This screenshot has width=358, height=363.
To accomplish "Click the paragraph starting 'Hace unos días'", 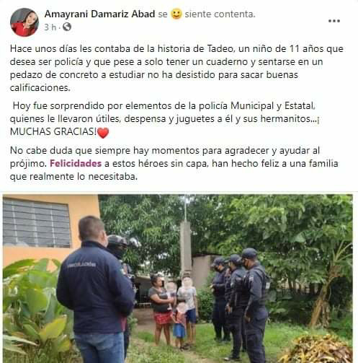I will [176, 68].
